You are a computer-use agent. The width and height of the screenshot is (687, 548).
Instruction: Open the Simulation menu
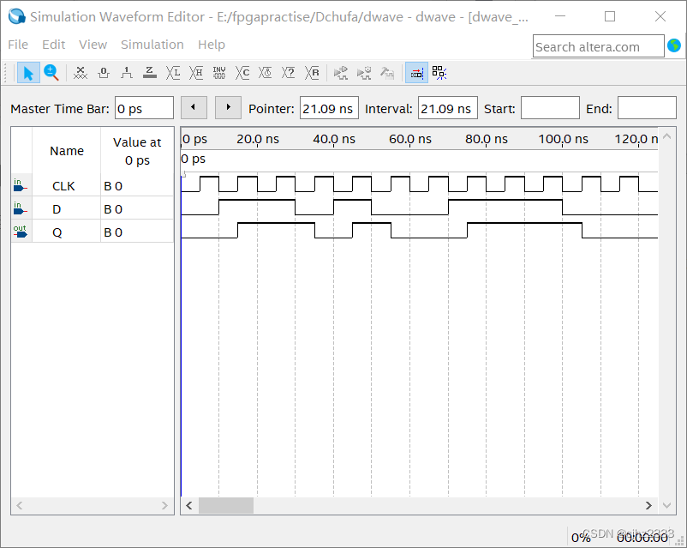pyautogui.click(x=152, y=45)
